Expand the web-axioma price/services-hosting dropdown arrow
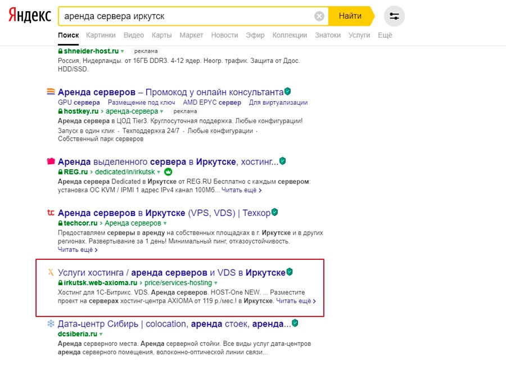The height and width of the screenshot is (365, 506). (215, 283)
